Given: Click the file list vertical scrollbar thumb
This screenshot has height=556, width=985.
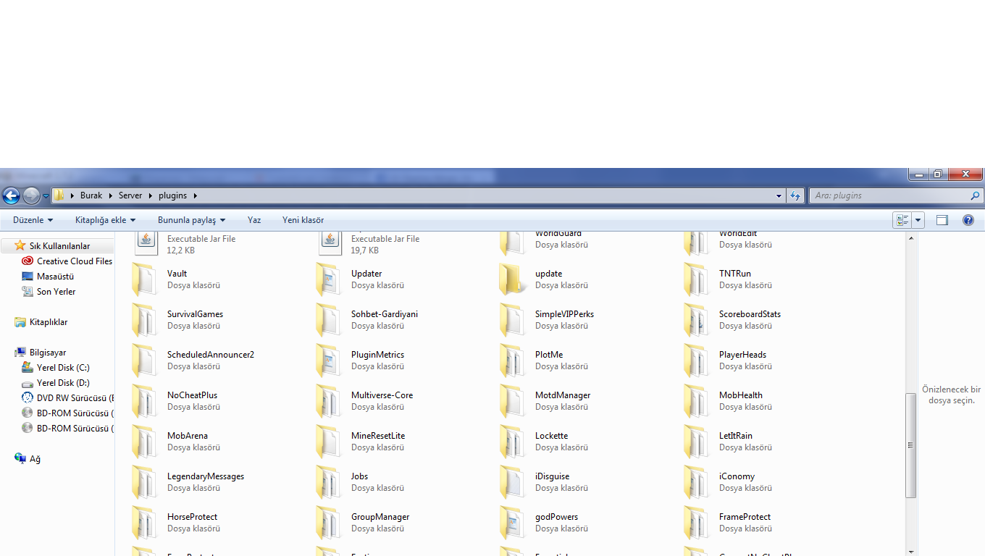Looking at the screenshot, I should 911,445.
